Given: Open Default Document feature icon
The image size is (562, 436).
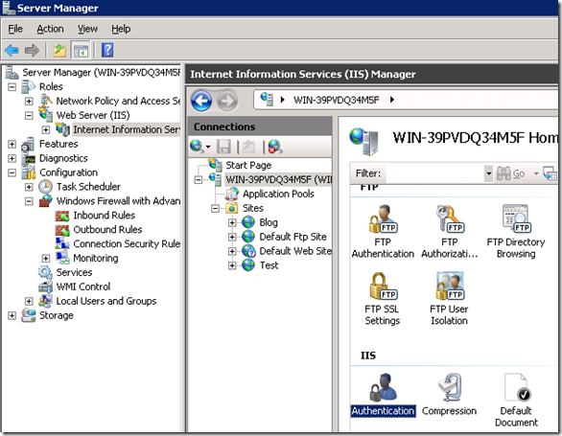Looking at the screenshot, I should pyautogui.click(x=516, y=400).
